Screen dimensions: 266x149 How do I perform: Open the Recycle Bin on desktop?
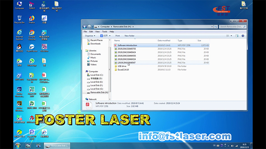19,19
